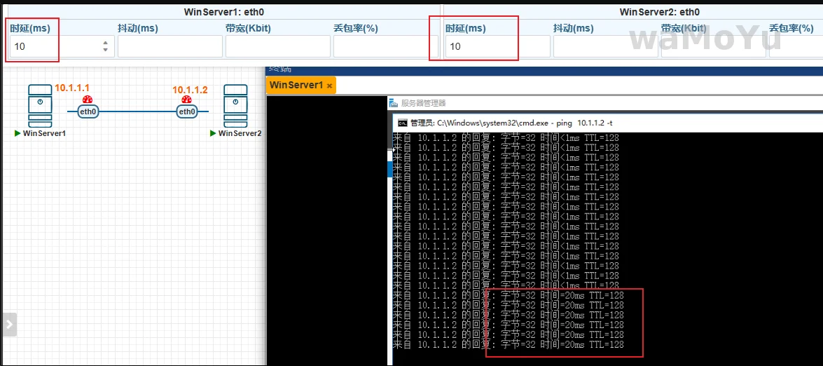This screenshot has height=366, width=823.
Task: Click the WinServer1 server node icon
Action: pyautogui.click(x=40, y=106)
